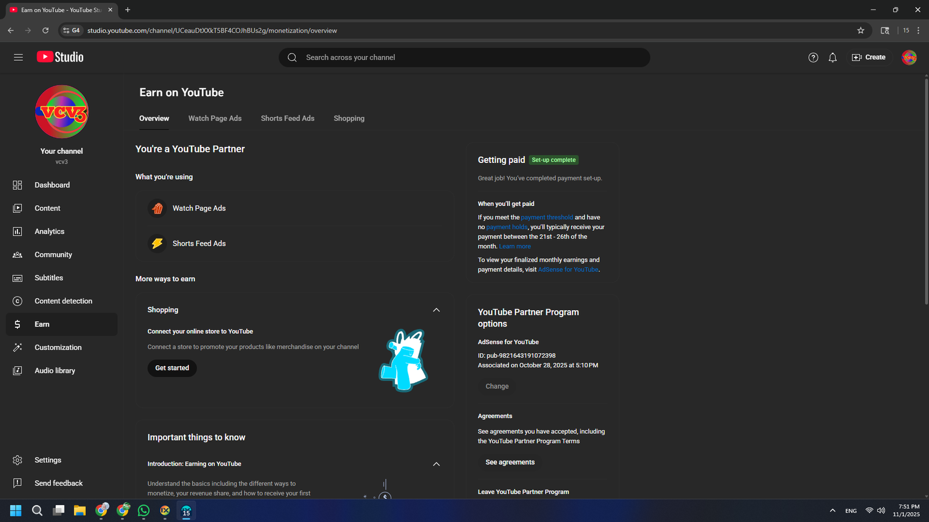Open a new browser tab with the plus
929x522 pixels.
128,10
